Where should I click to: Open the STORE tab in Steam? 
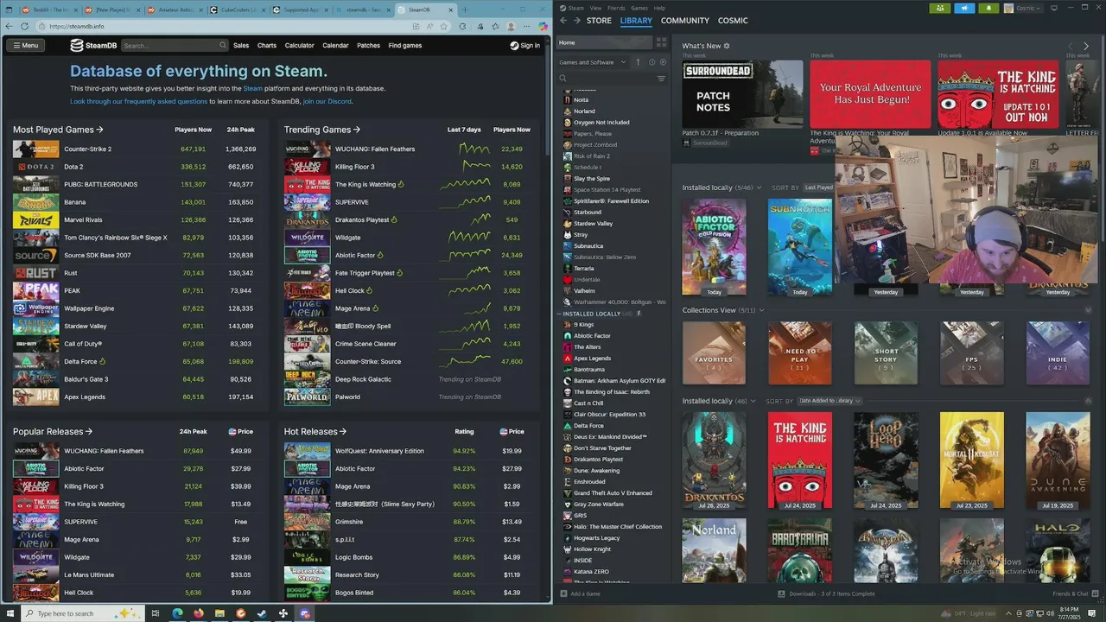pyautogui.click(x=599, y=20)
